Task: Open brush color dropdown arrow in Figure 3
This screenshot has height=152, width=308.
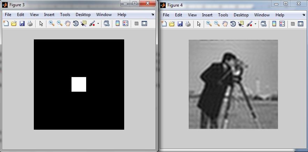Action: coord(98,24)
